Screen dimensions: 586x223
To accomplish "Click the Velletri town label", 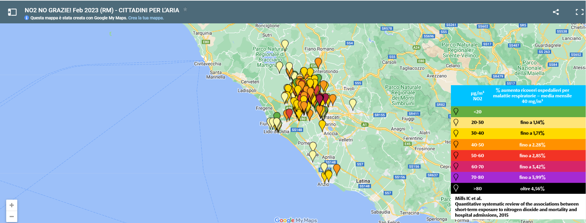I will click(x=345, y=140).
